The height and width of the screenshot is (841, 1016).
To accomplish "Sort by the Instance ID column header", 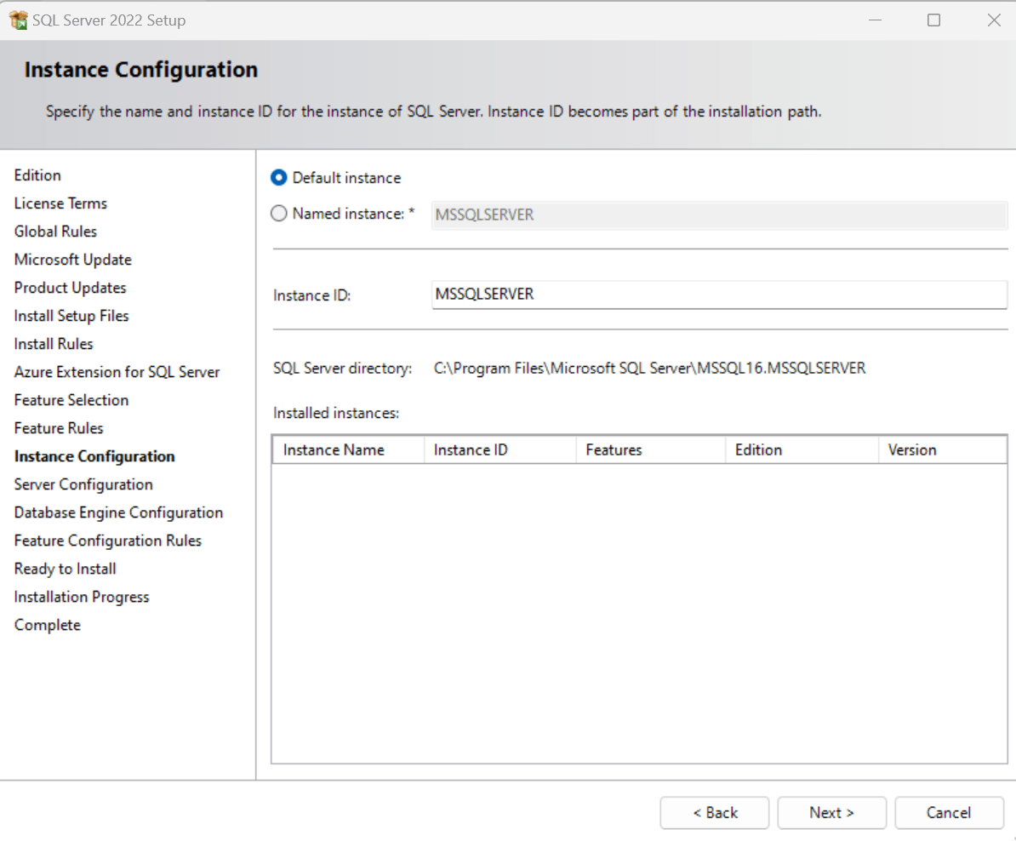I will (499, 450).
